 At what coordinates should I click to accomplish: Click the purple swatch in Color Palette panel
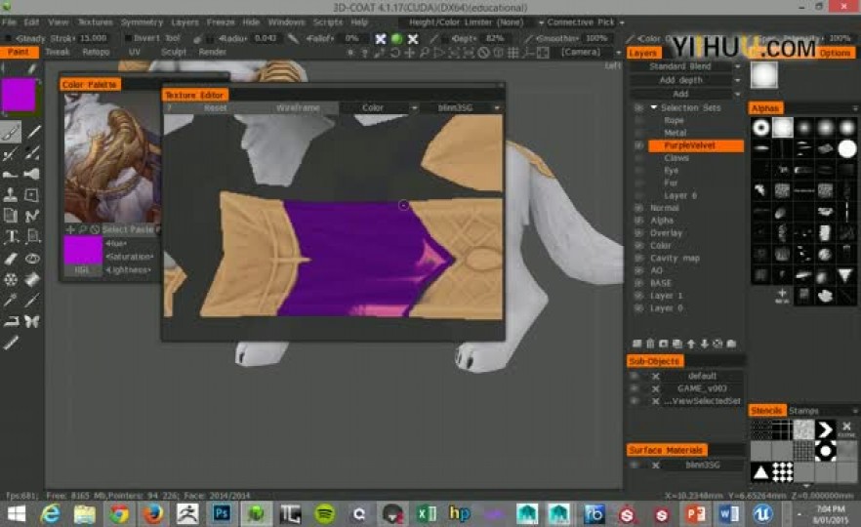pyautogui.click(x=83, y=250)
